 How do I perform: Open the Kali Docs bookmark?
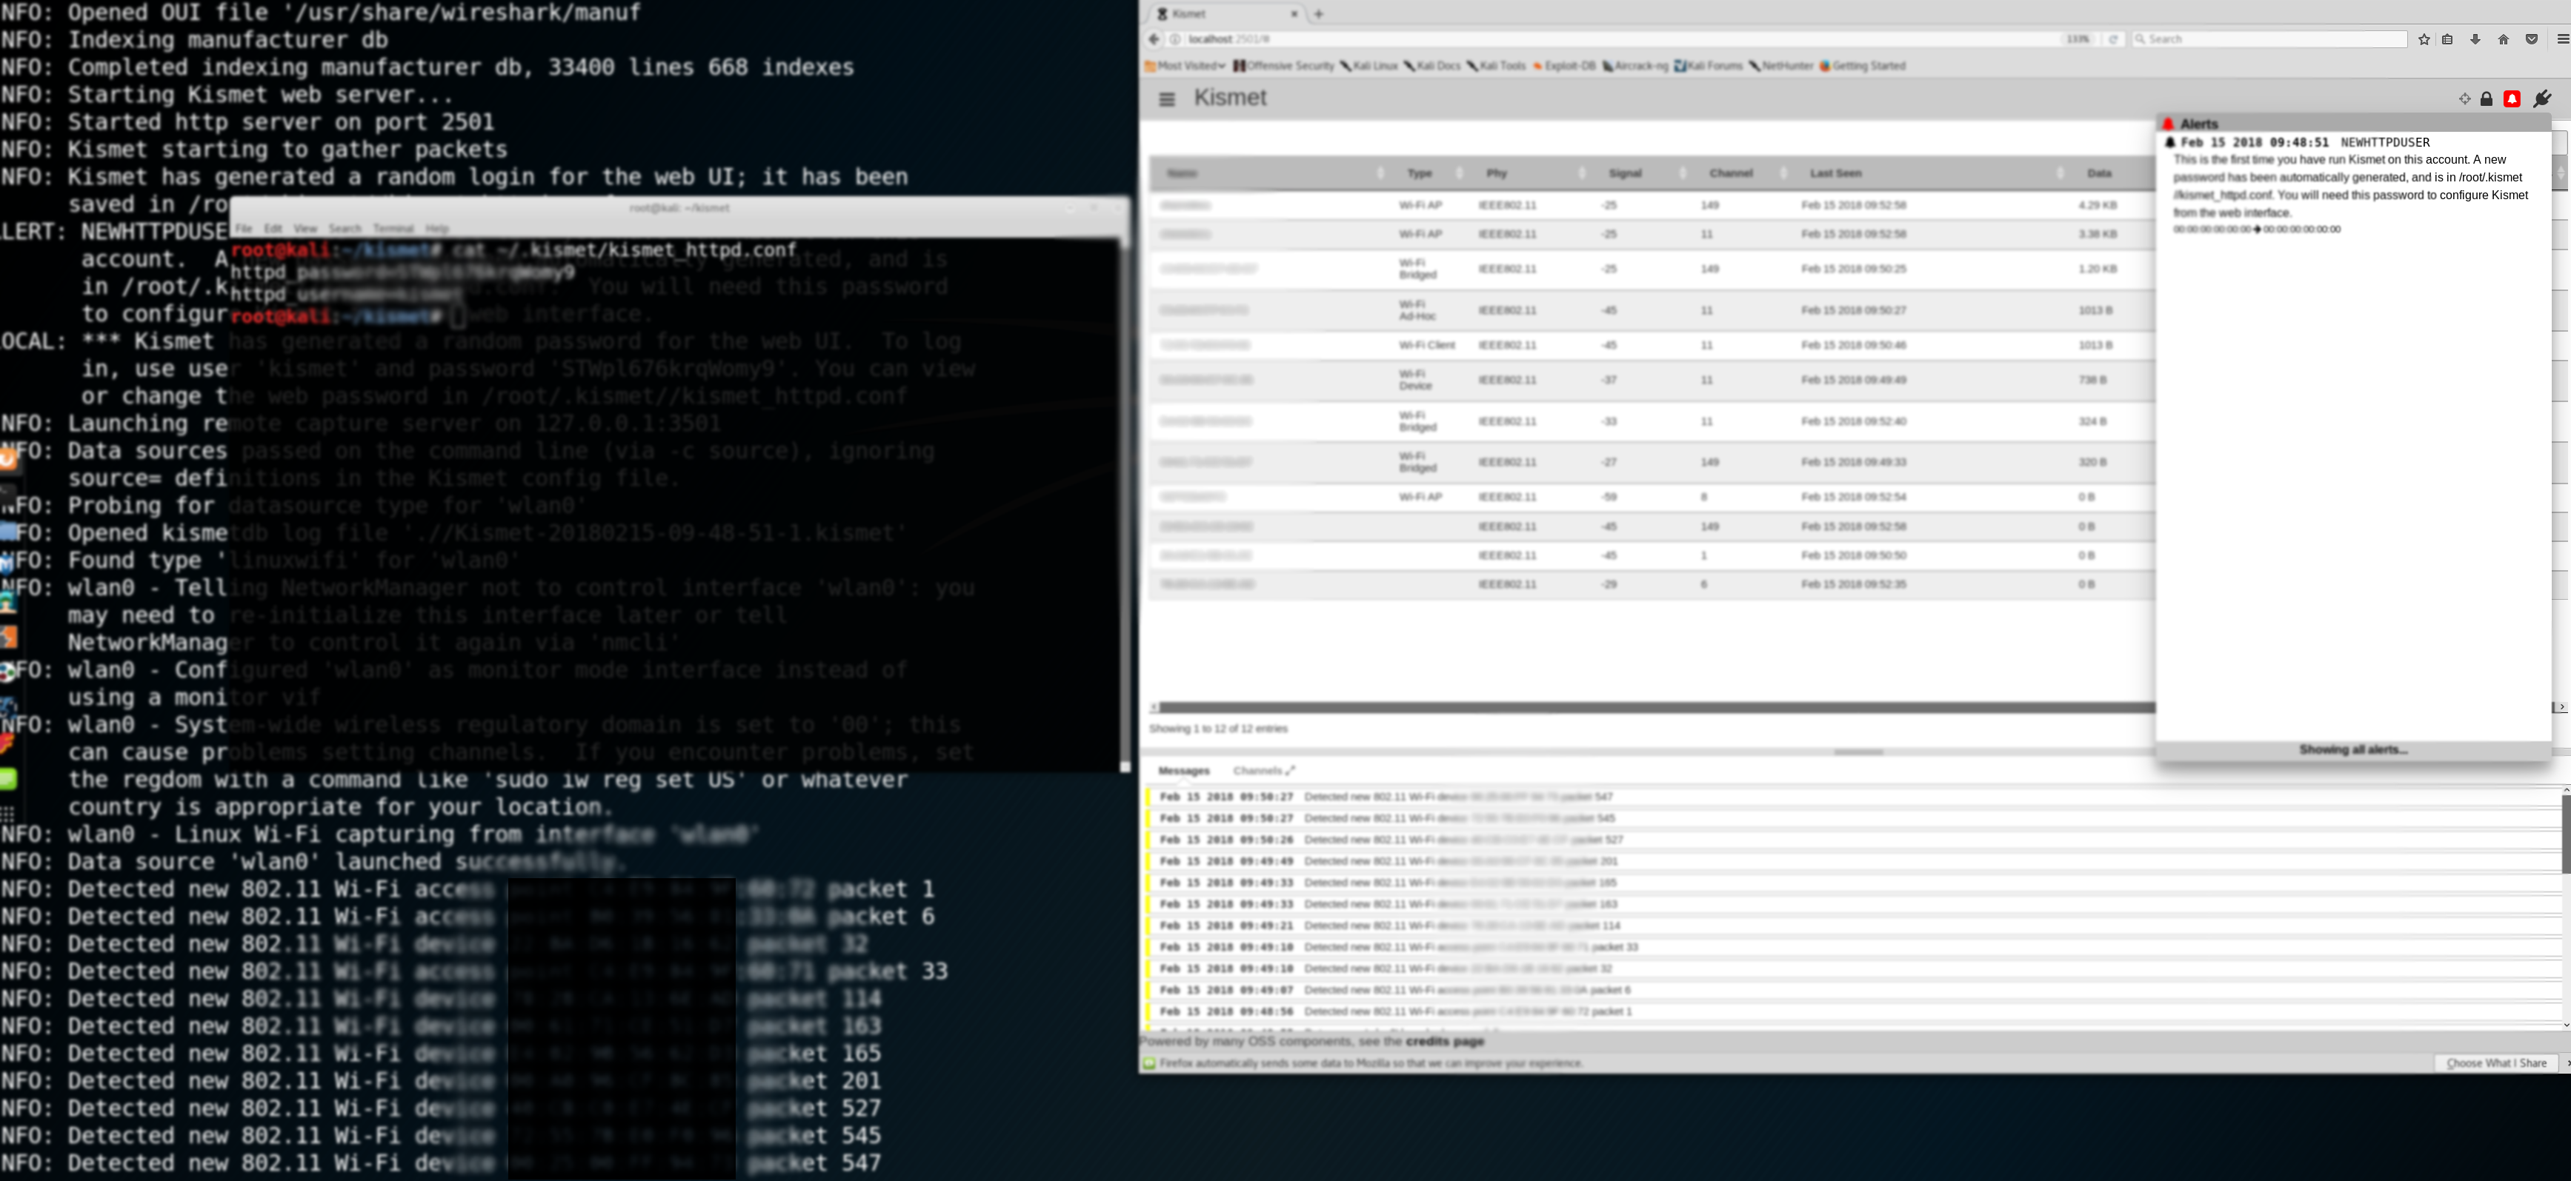[x=1432, y=66]
